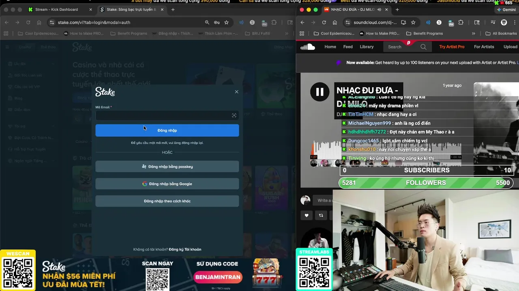
Task: Open a new tab in the SoundCloud window
Action: 397,9
